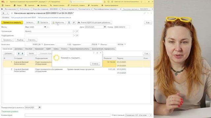Open the tab list dropdown arrow
211x118 pixels.
click(x=152, y=9)
